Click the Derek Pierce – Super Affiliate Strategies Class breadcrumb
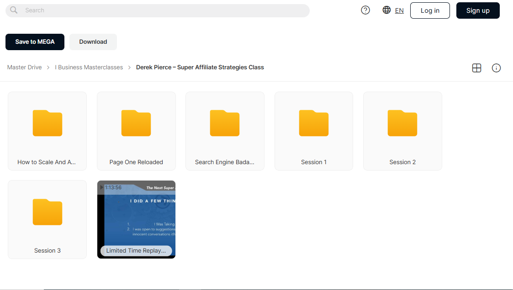Image resolution: width=513 pixels, height=290 pixels. 200,67
